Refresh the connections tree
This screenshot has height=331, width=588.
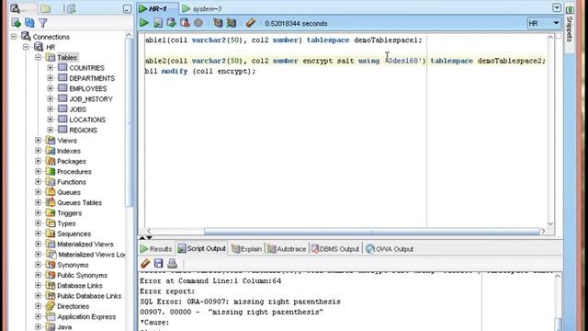(x=29, y=22)
